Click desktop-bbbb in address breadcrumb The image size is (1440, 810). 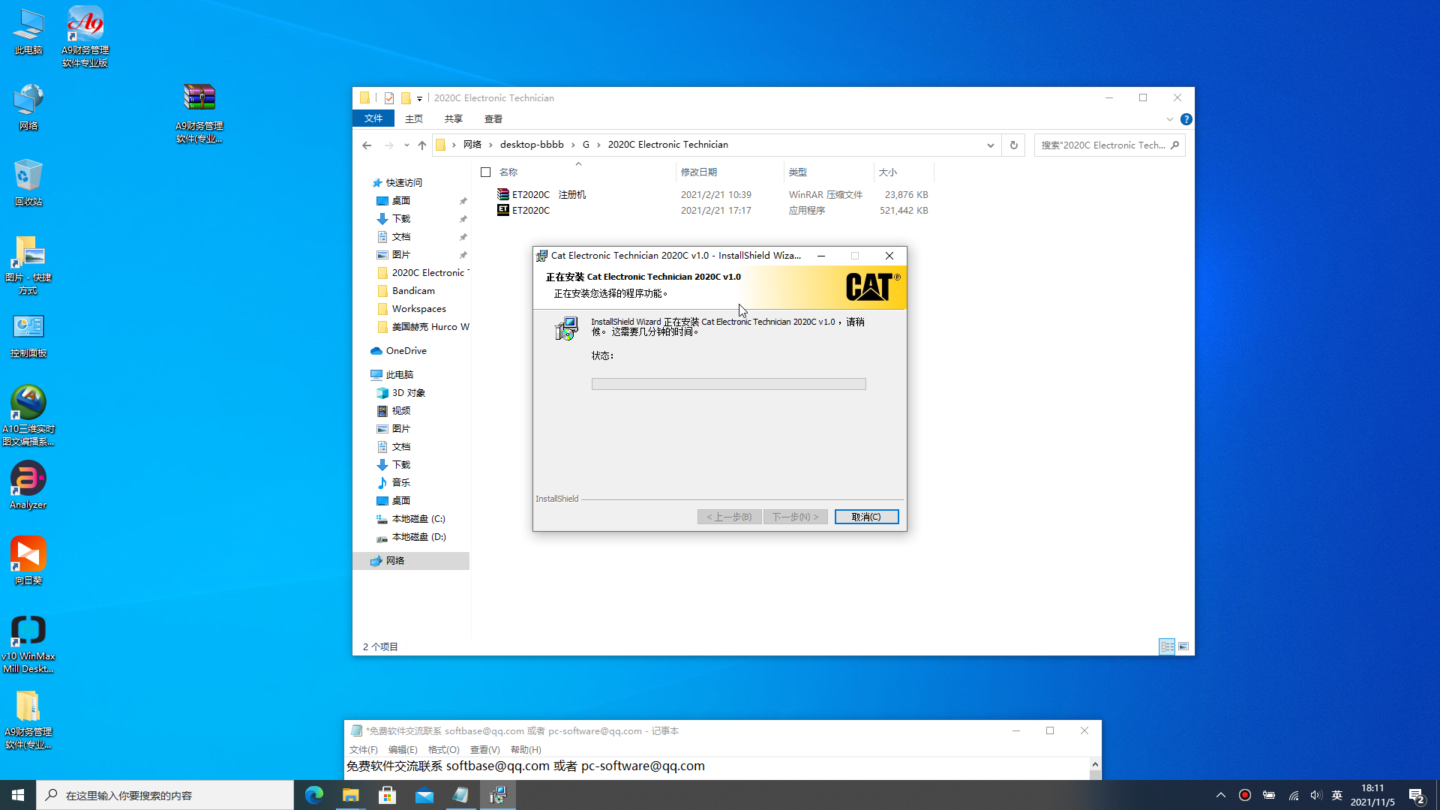532,145
